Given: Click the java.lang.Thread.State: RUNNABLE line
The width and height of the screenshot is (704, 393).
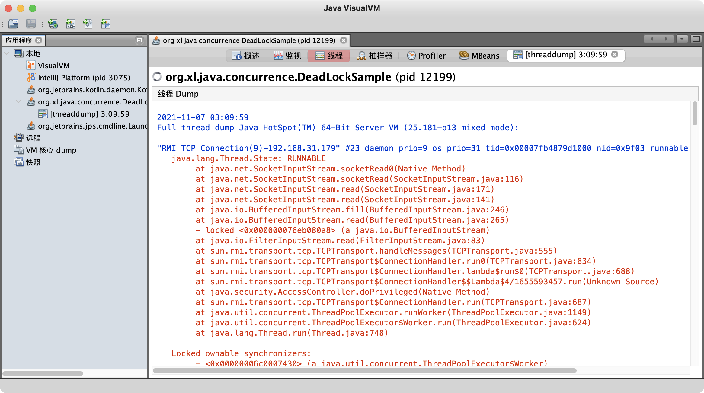Looking at the screenshot, I should click(248, 158).
